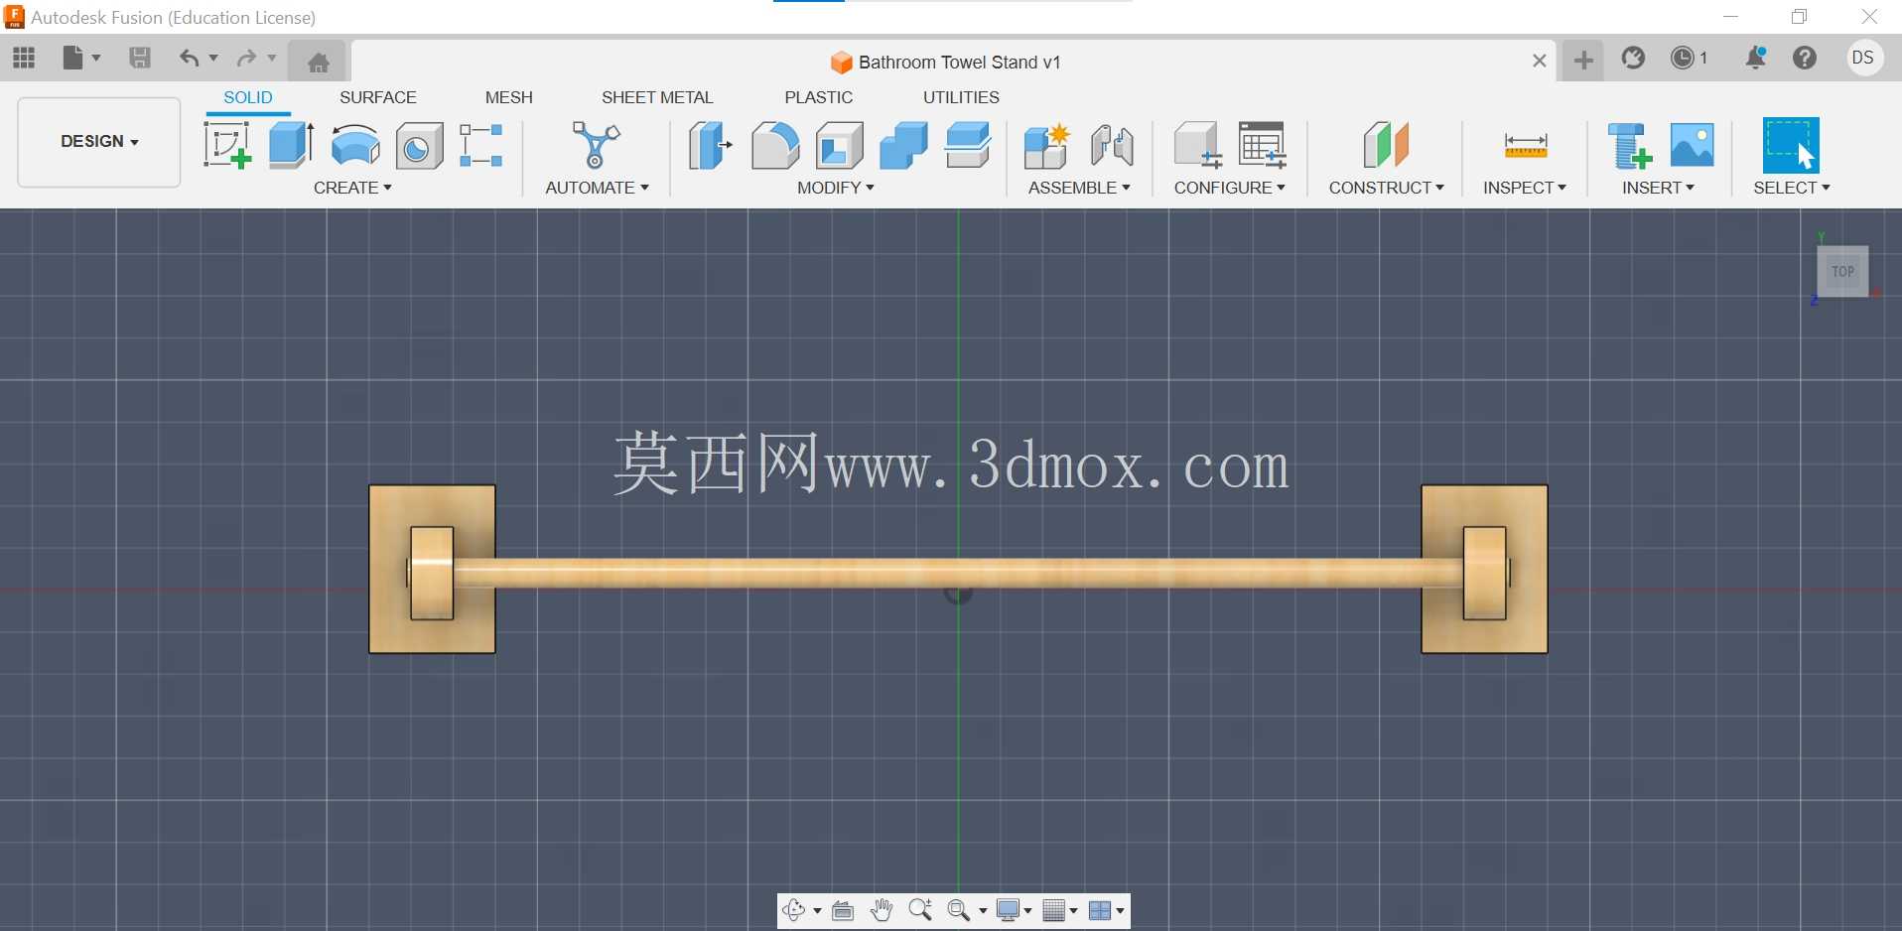Open the Help question mark

pyautogui.click(x=1805, y=59)
